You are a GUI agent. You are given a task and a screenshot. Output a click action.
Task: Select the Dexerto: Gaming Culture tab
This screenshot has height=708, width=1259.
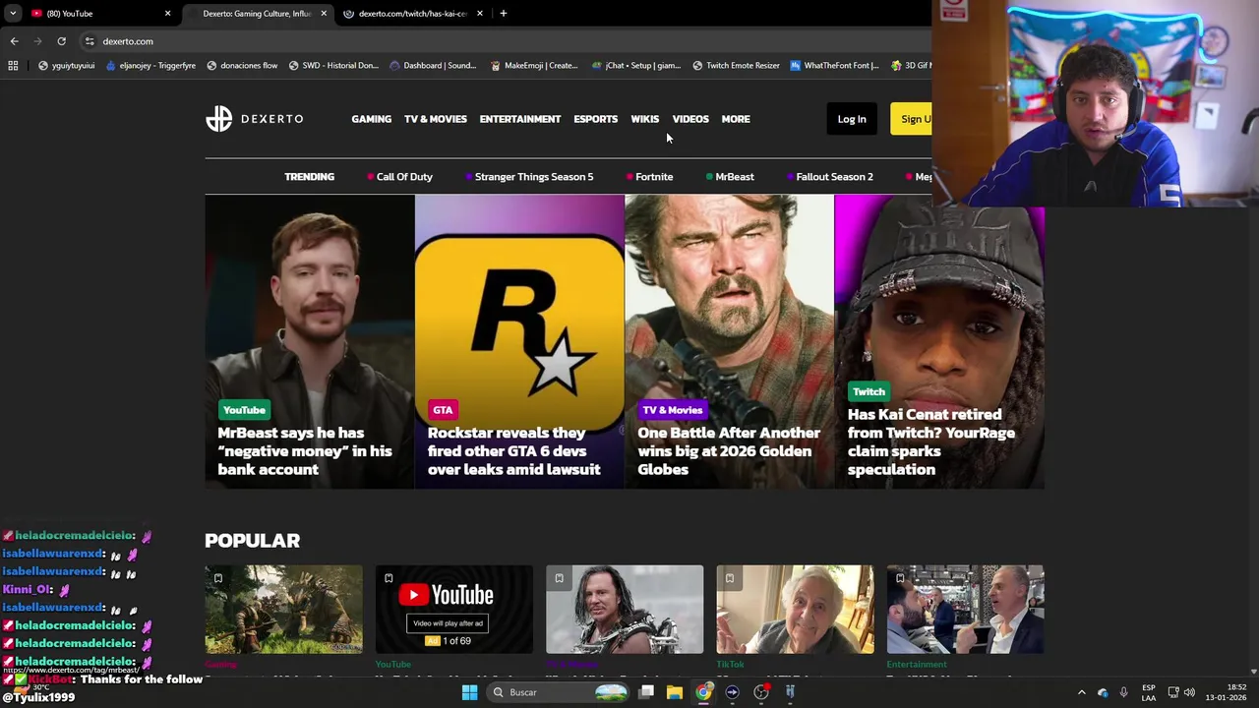258,14
